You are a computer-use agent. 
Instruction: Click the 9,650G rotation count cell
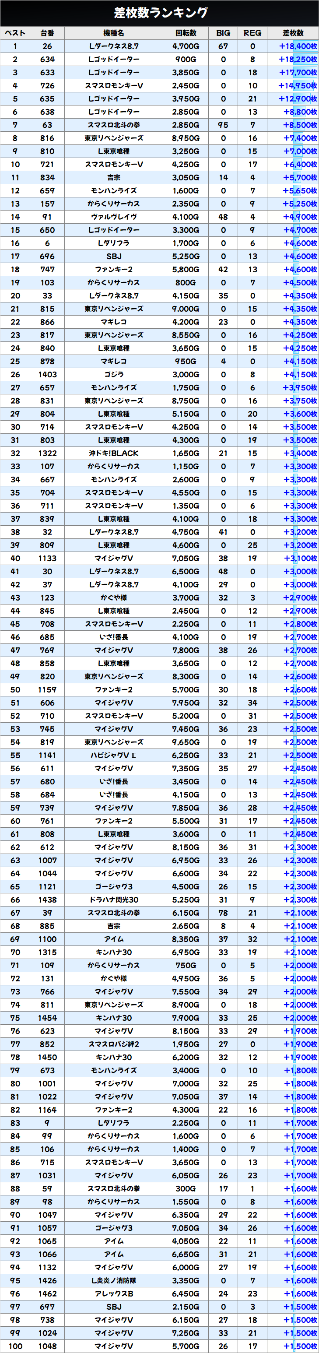[186, 742]
